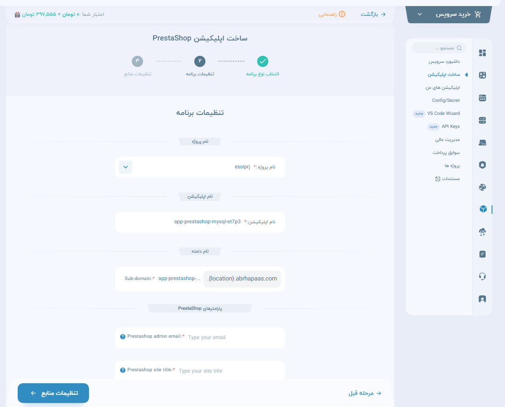Select API Keys in side menu

pos(450,127)
